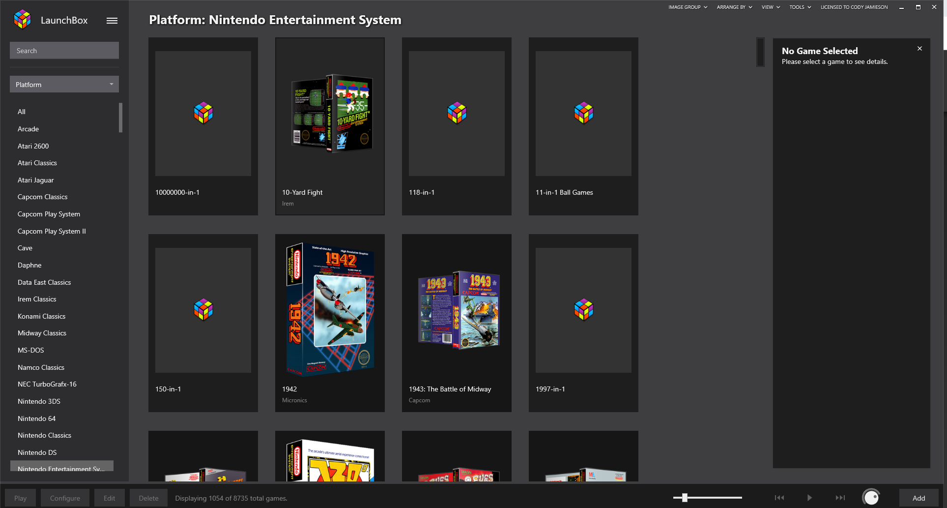Select the All platform entry
Image resolution: width=947 pixels, height=508 pixels.
[x=22, y=112]
